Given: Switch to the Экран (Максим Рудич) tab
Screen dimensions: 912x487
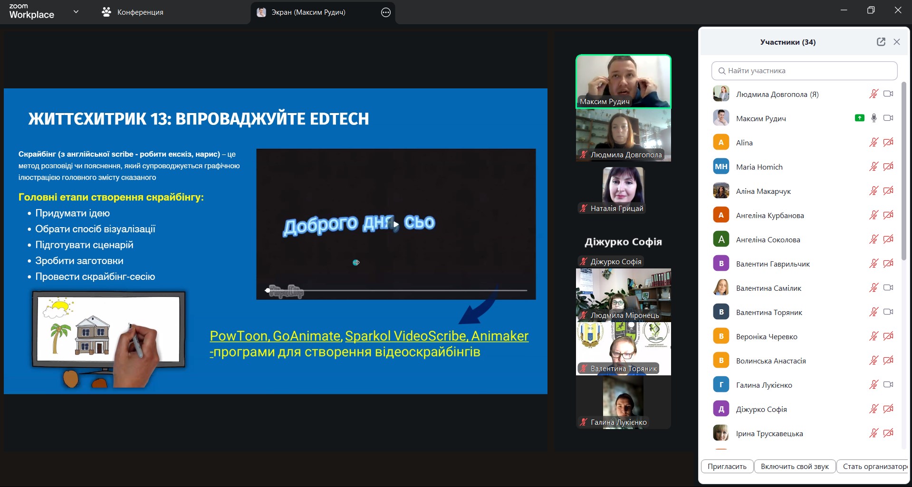Looking at the screenshot, I should coord(308,12).
